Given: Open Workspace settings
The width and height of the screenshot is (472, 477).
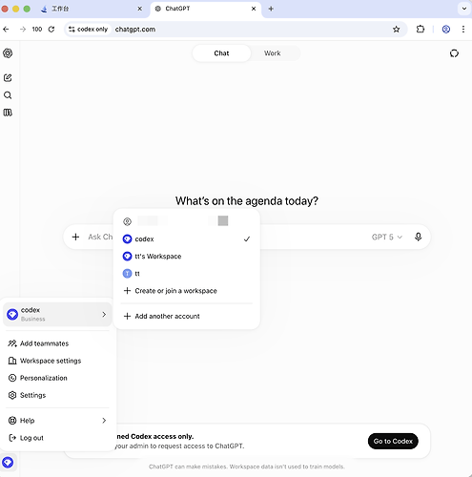Looking at the screenshot, I should click(57, 361).
